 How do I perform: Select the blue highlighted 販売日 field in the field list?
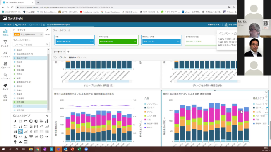tap(30, 106)
